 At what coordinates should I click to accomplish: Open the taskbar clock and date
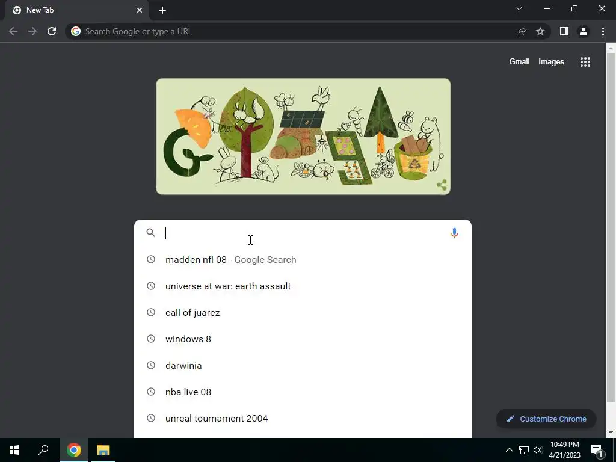pos(564,450)
